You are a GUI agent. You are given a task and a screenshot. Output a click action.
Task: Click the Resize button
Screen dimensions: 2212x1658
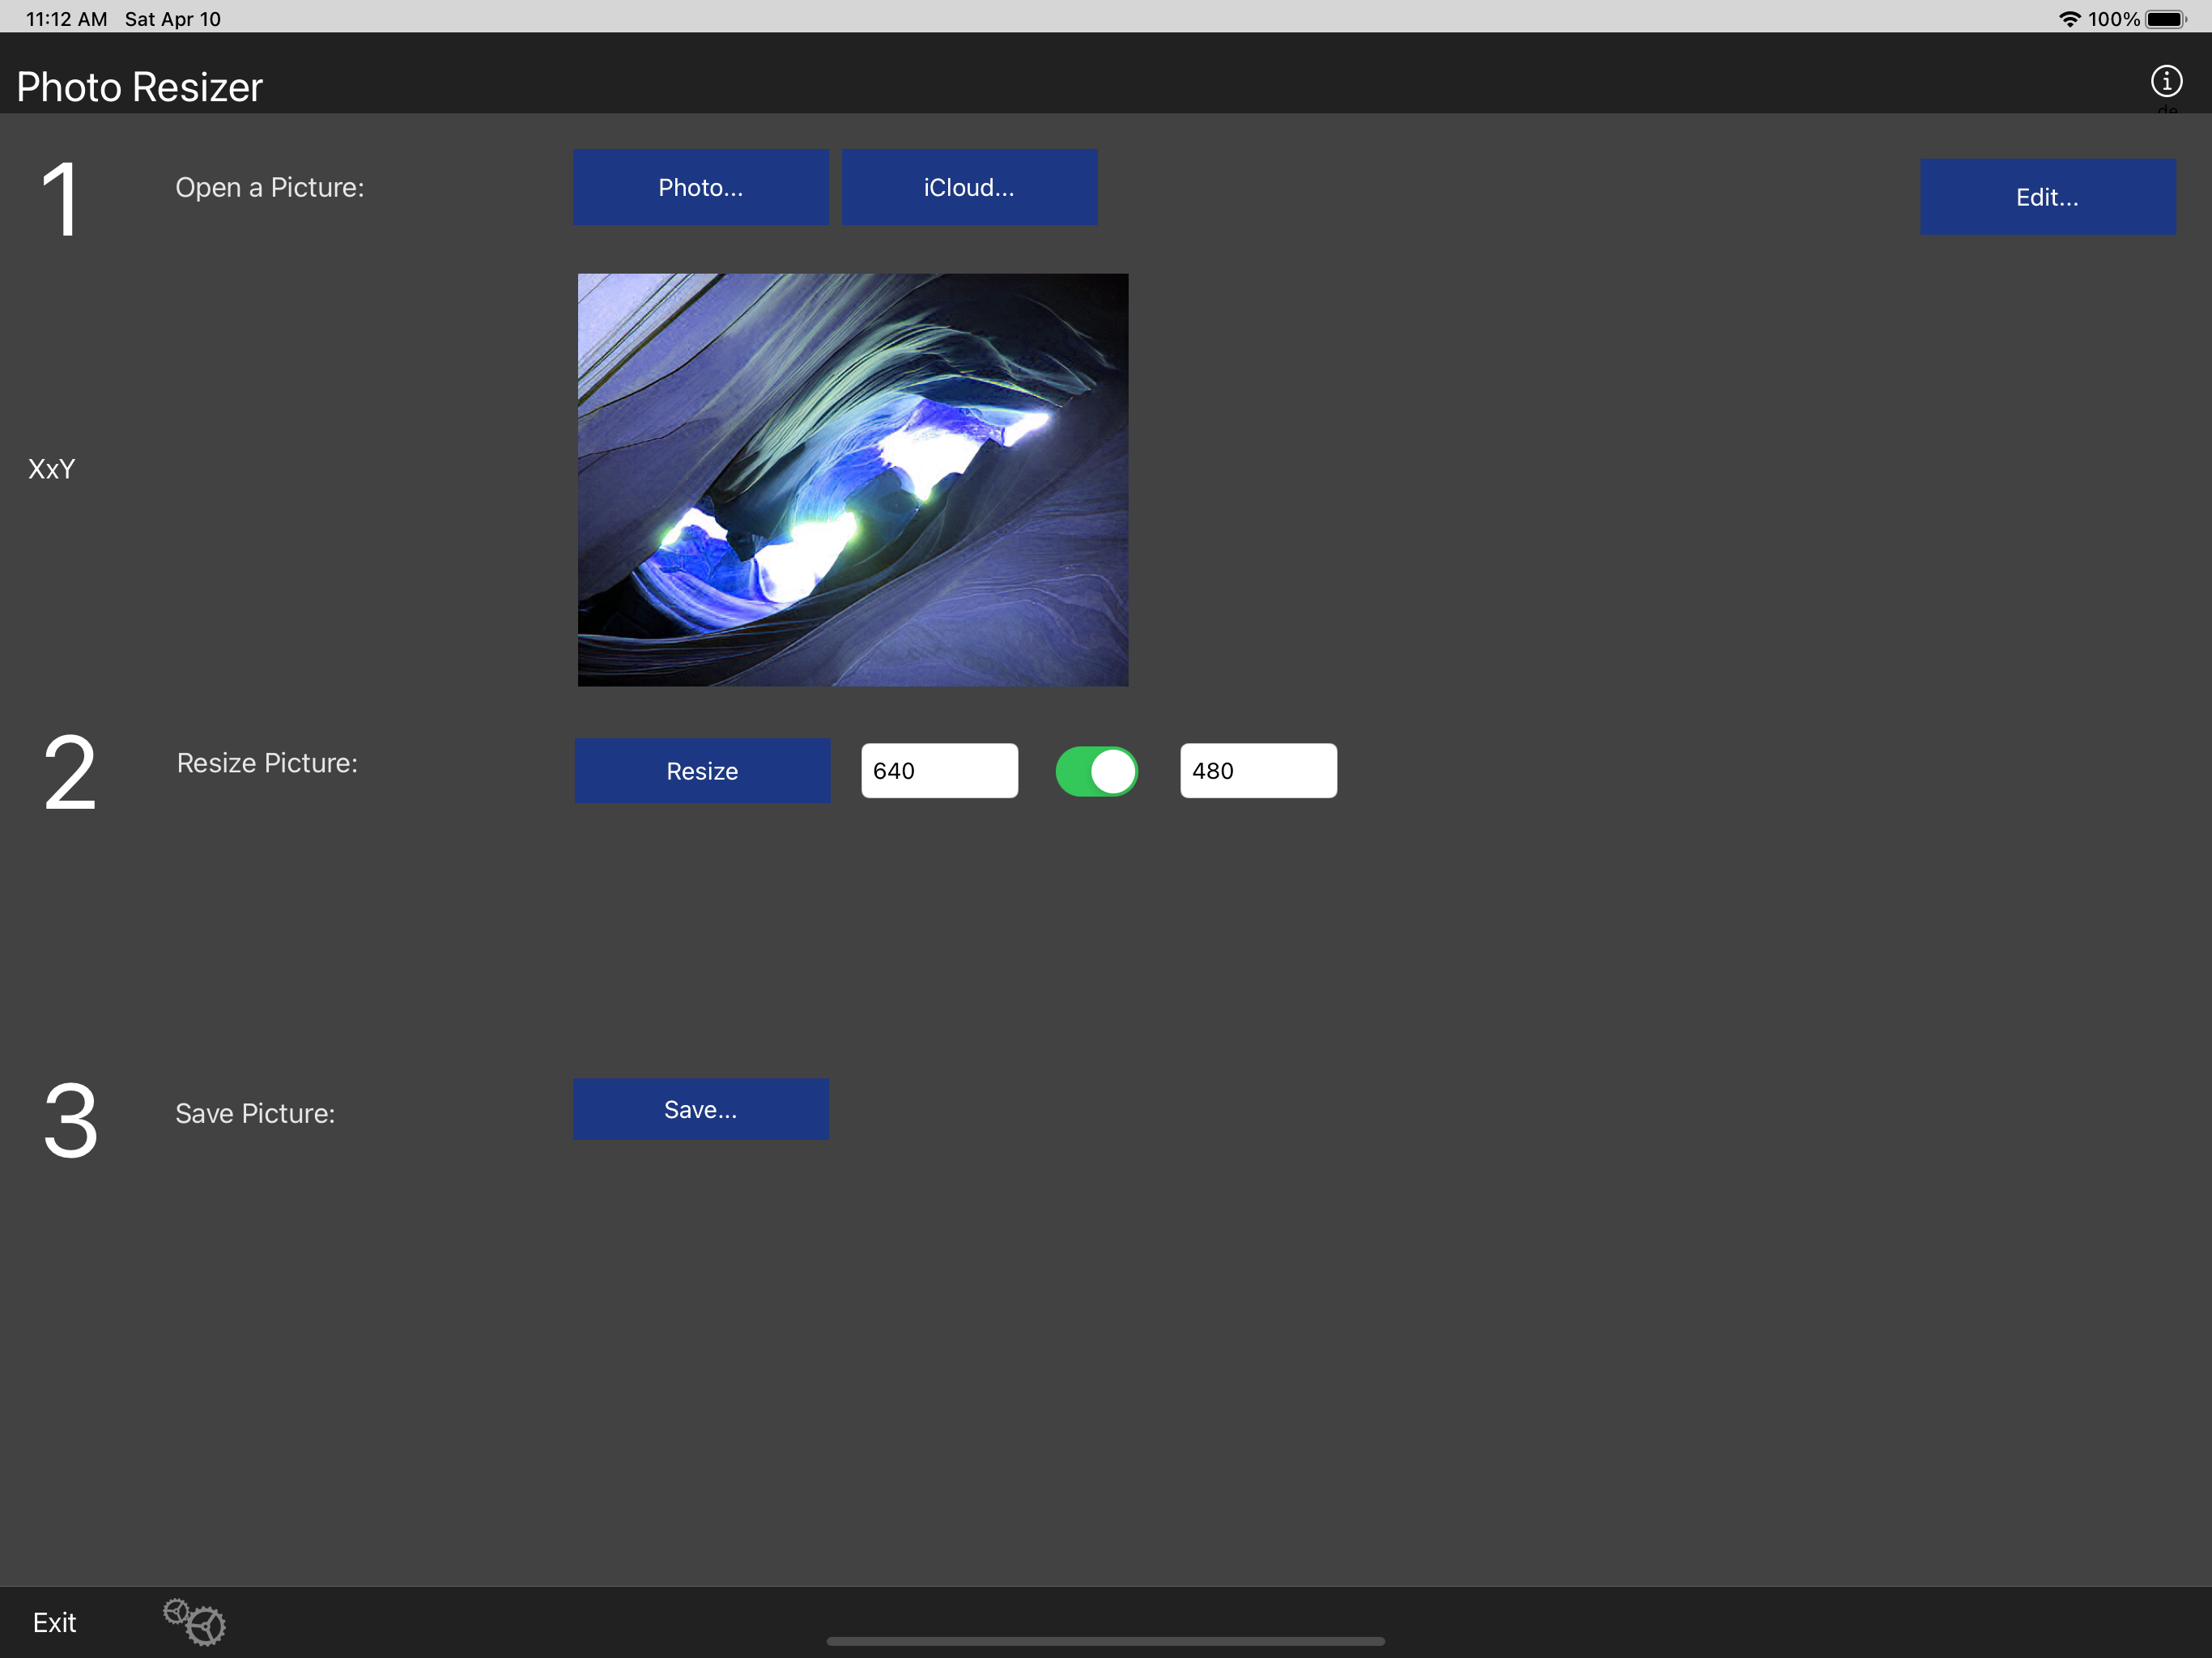tap(702, 771)
